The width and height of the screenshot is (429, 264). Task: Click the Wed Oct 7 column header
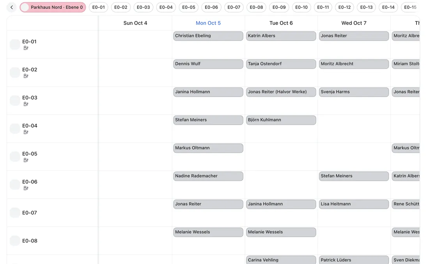354,23
